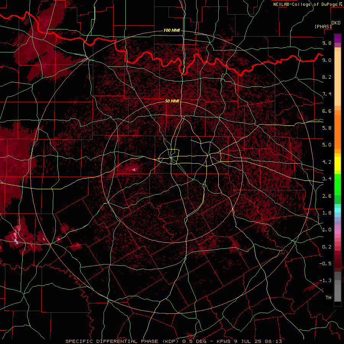The width and height of the screenshot is (344, 344).
Task: Click the 6.6 scale value
Action: point(327,111)
